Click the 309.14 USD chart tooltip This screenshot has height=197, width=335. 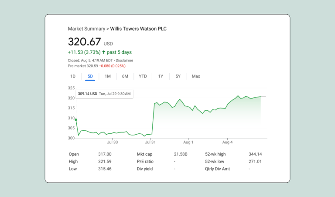click(104, 94)
